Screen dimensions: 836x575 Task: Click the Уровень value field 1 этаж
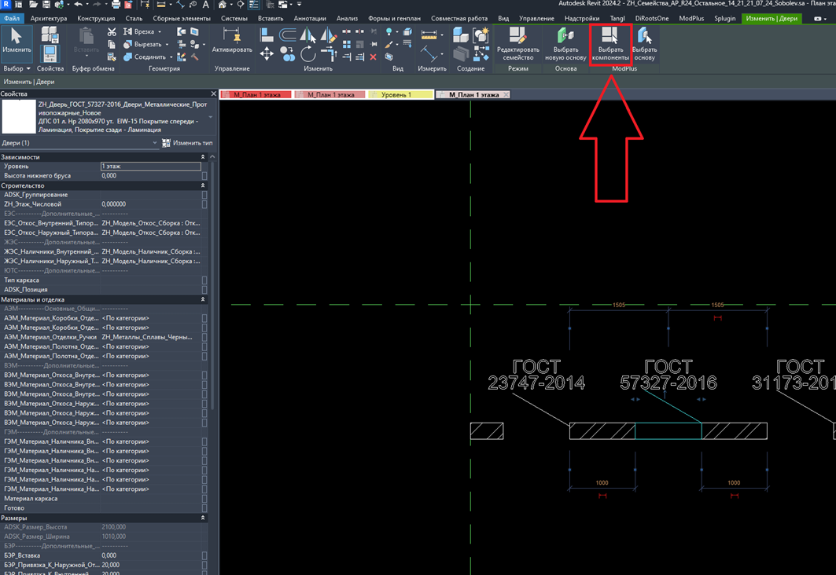pyautogui.click(x=151, y=166)
